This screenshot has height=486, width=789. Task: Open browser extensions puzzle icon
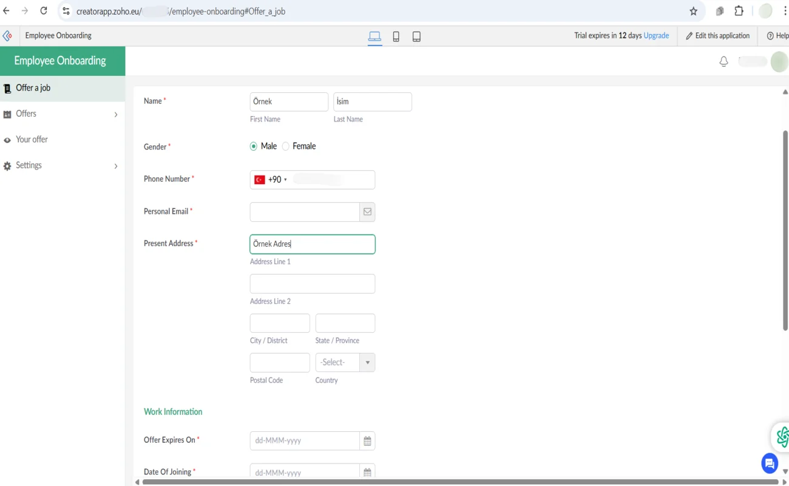pyautogui.click(x=739, y=11)
